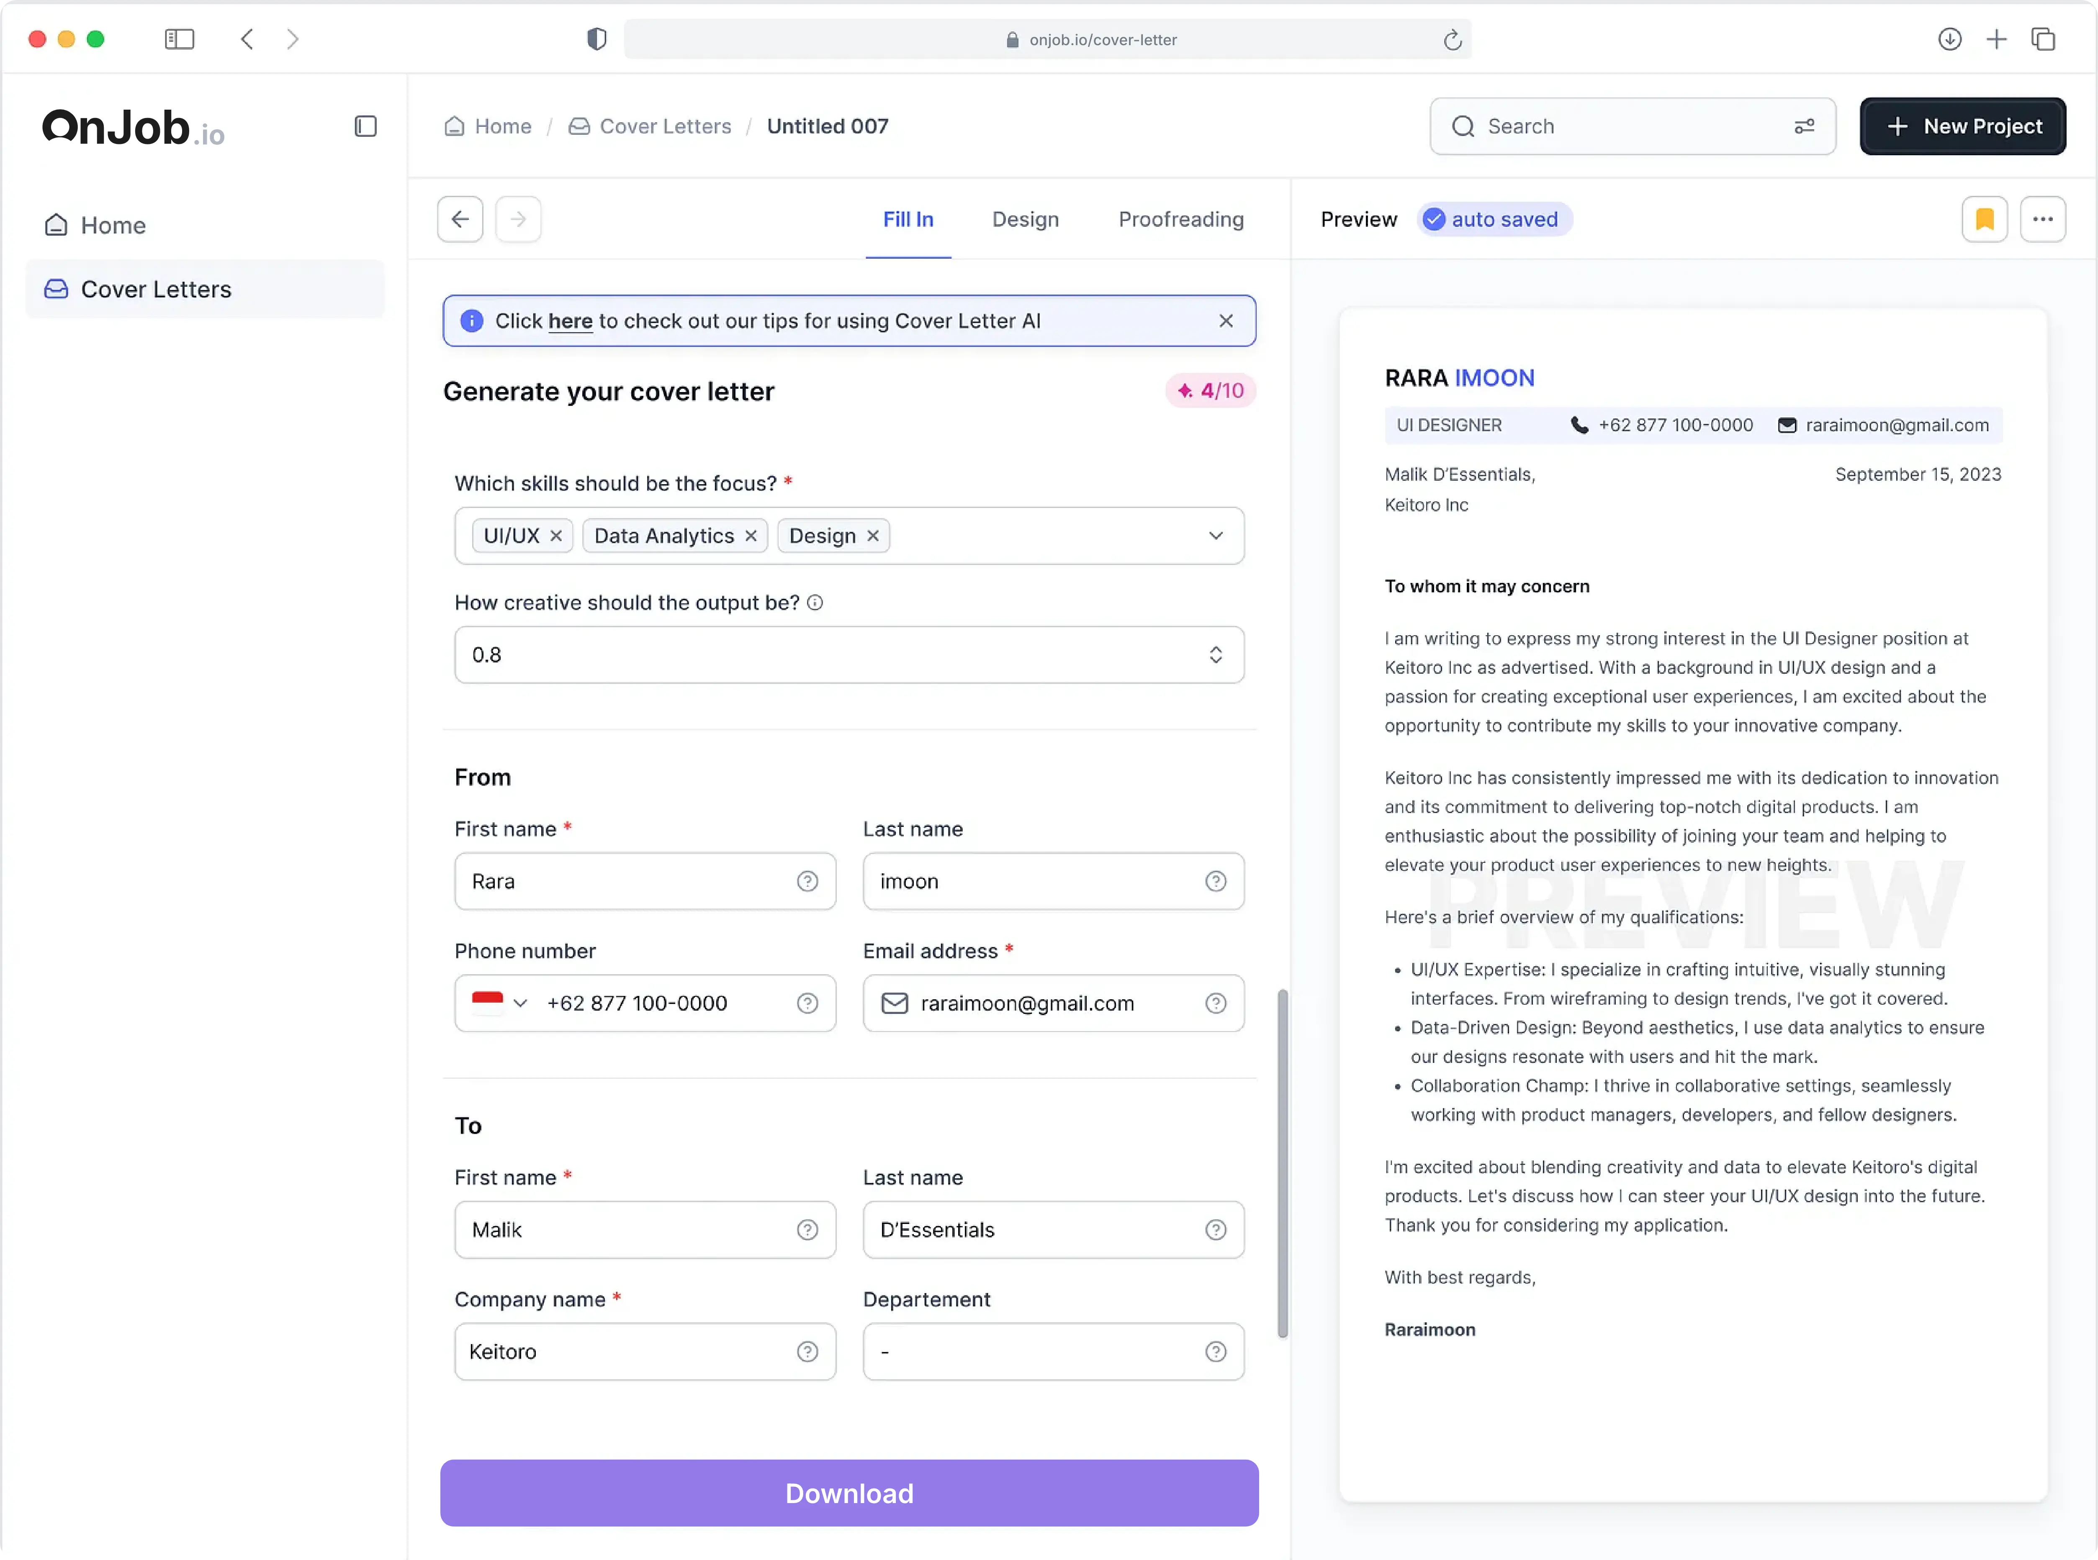
Task: Open the Proofreading tab
Action: [1181, 219]
